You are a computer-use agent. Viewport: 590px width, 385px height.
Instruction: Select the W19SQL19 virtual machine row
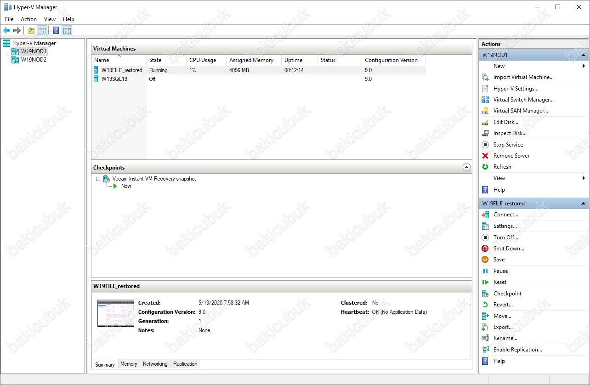[258, 79]
